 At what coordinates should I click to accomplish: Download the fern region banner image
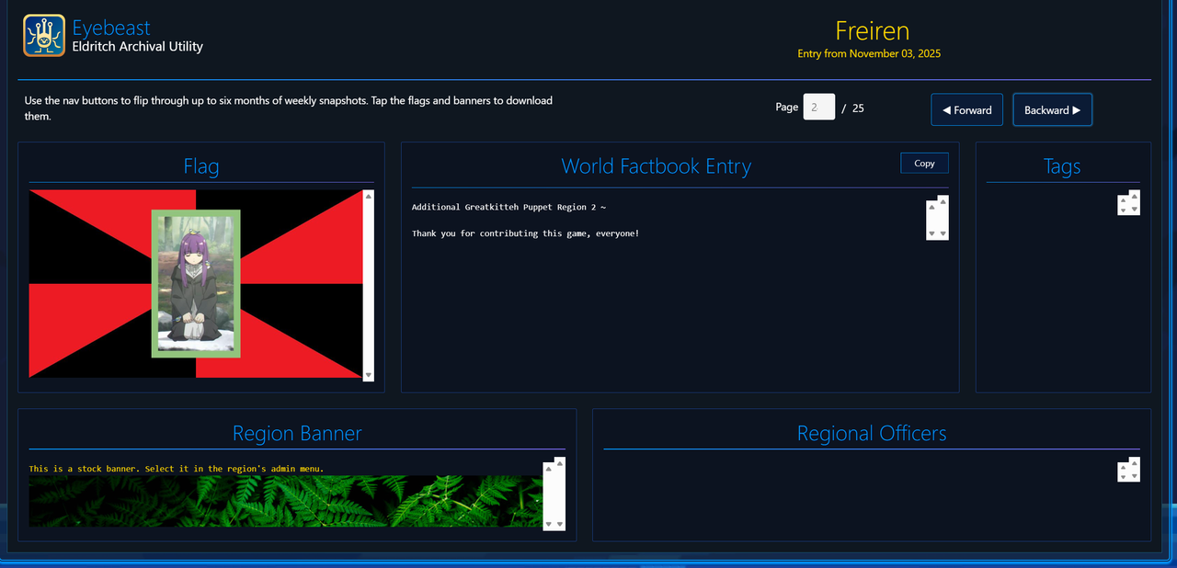(286, 501)
